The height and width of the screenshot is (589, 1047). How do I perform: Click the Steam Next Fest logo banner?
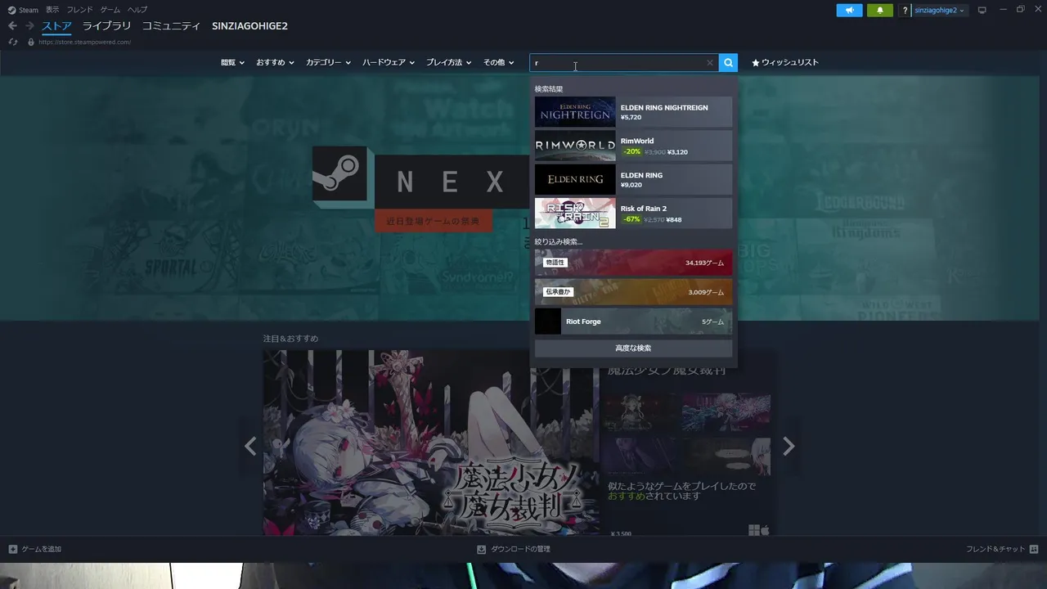pos(420,189)
